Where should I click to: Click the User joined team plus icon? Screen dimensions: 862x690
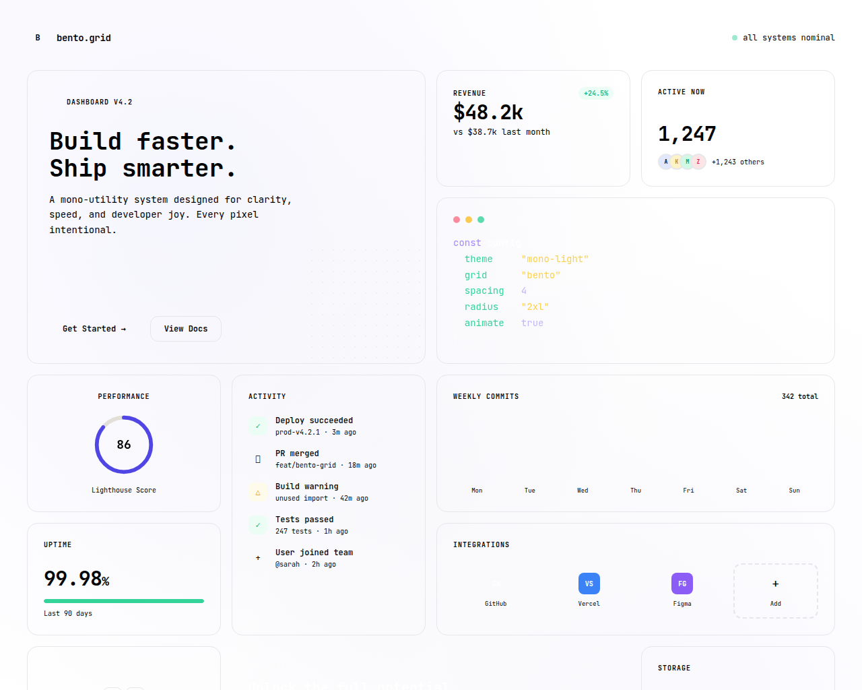click(x=258, y=558)
